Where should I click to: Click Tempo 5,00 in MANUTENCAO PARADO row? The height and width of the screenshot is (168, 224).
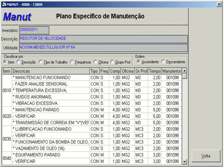coord(155,110)
